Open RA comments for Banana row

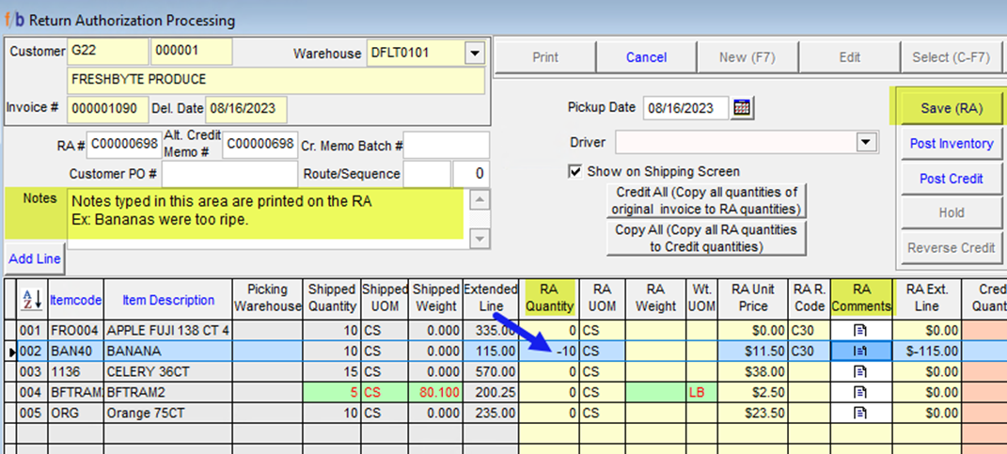862,351
